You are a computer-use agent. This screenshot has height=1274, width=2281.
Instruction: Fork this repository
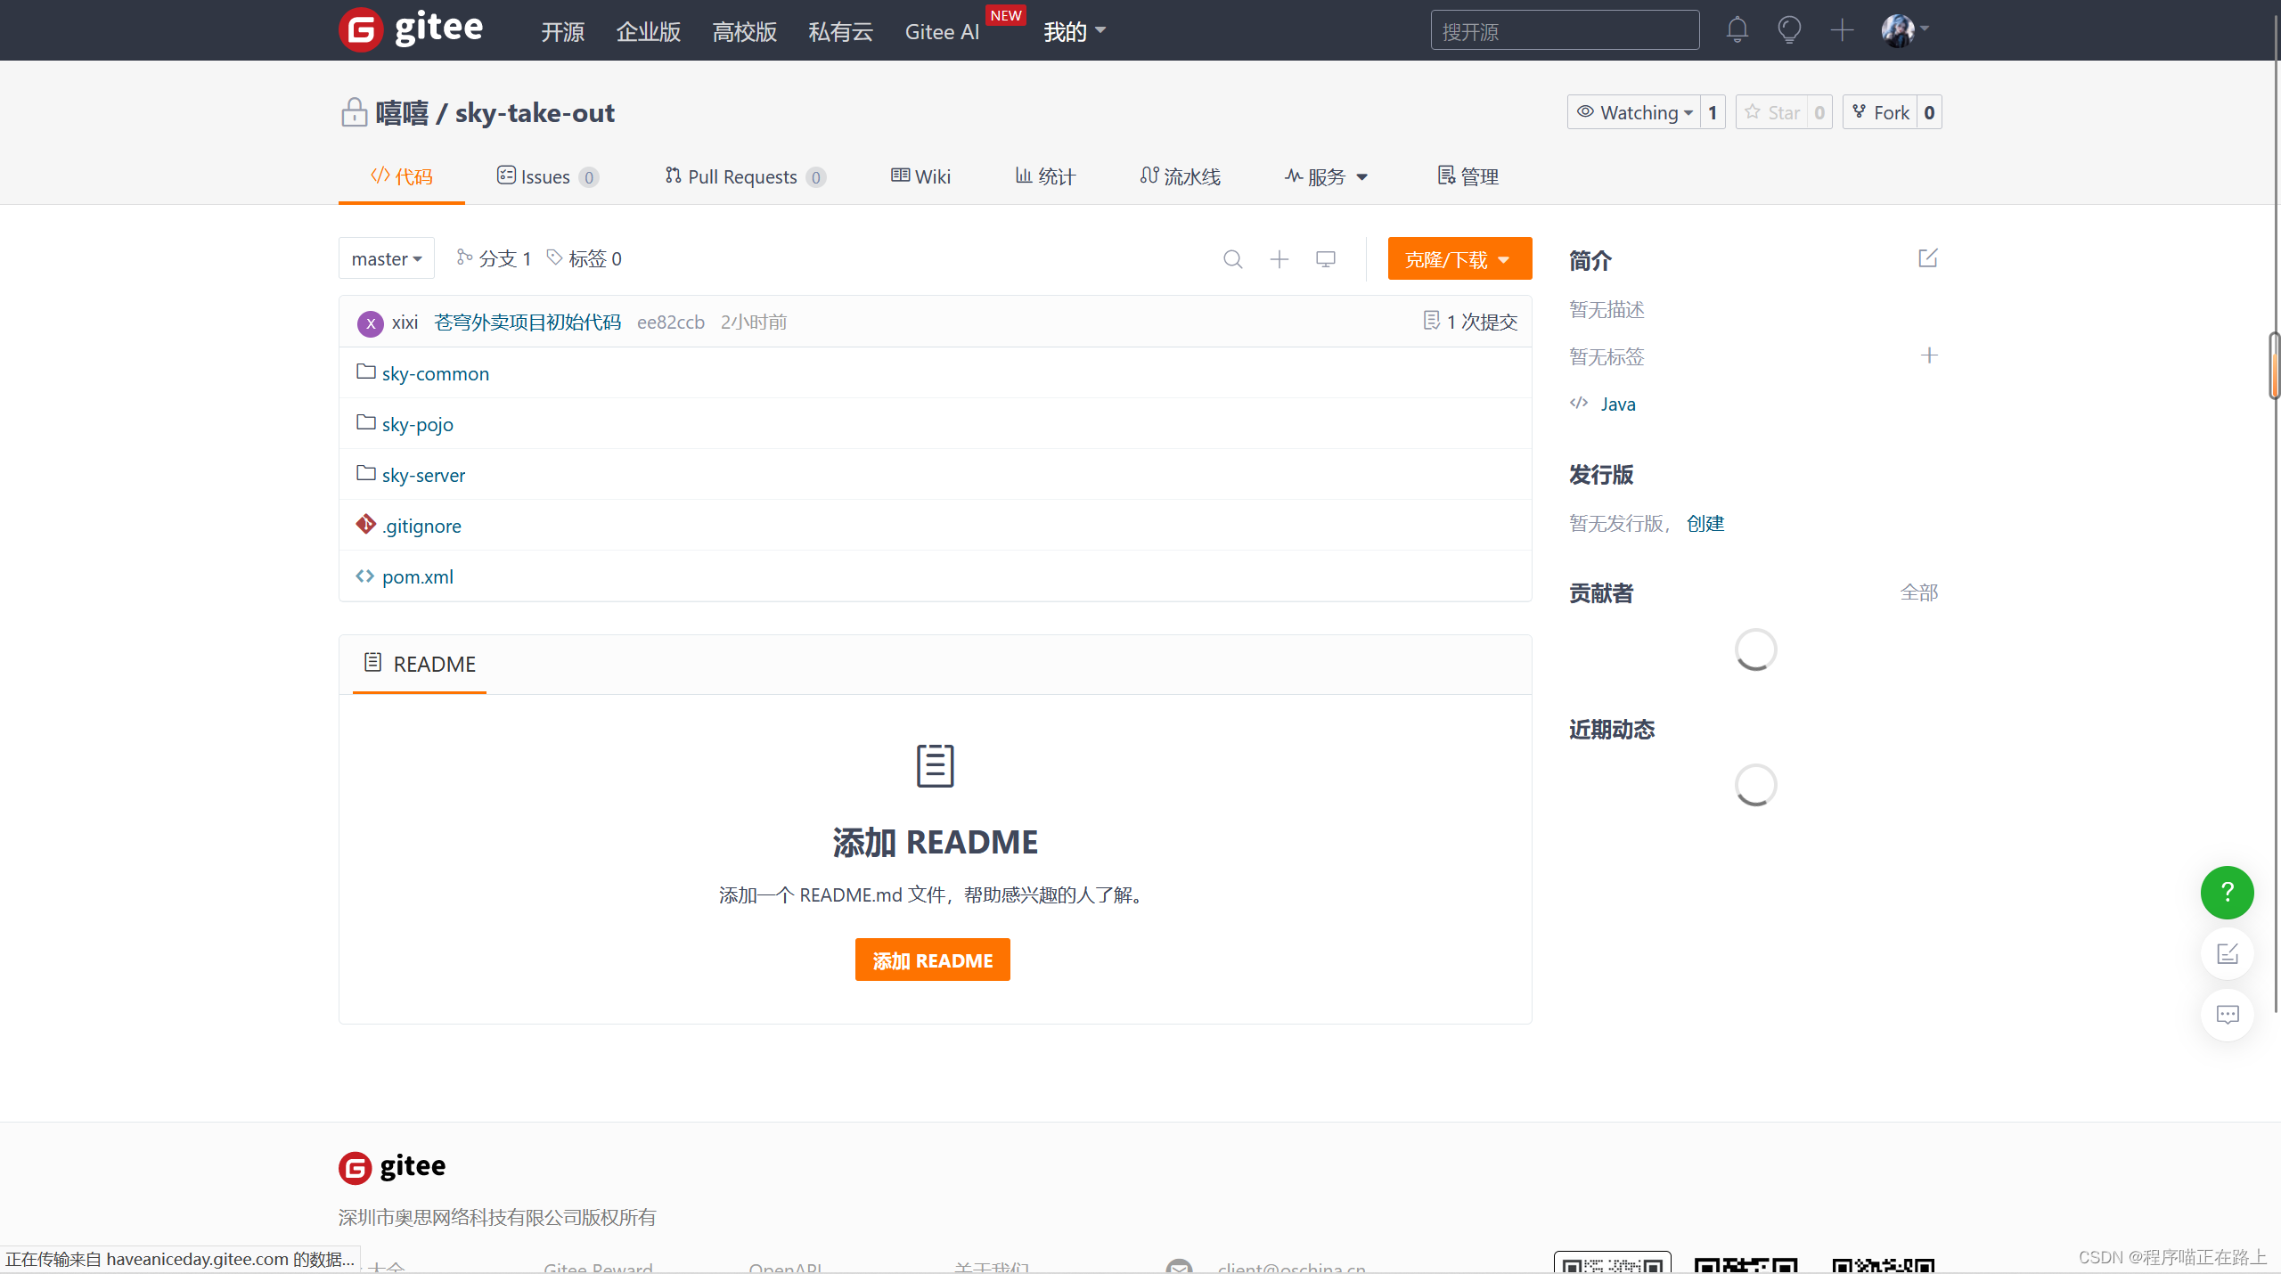click(1880, 112)
